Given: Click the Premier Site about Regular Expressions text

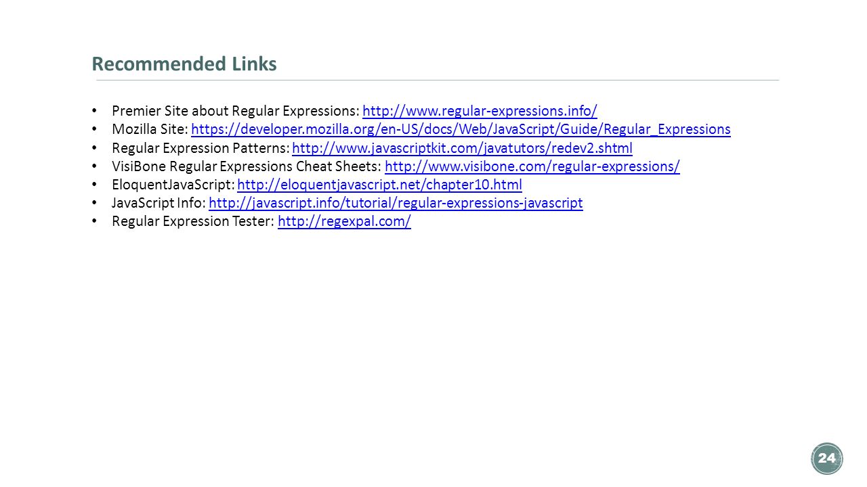Looking at the screenshot, I should 236,111.
